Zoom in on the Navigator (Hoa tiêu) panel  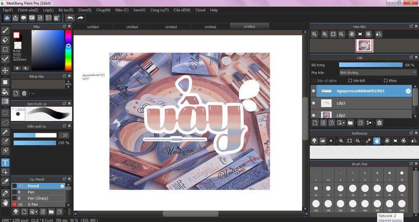[x=324, y=34]
